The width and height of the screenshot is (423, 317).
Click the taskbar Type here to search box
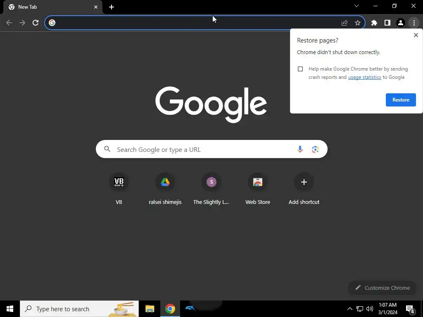pyautogui.click(x=79, y=309)
